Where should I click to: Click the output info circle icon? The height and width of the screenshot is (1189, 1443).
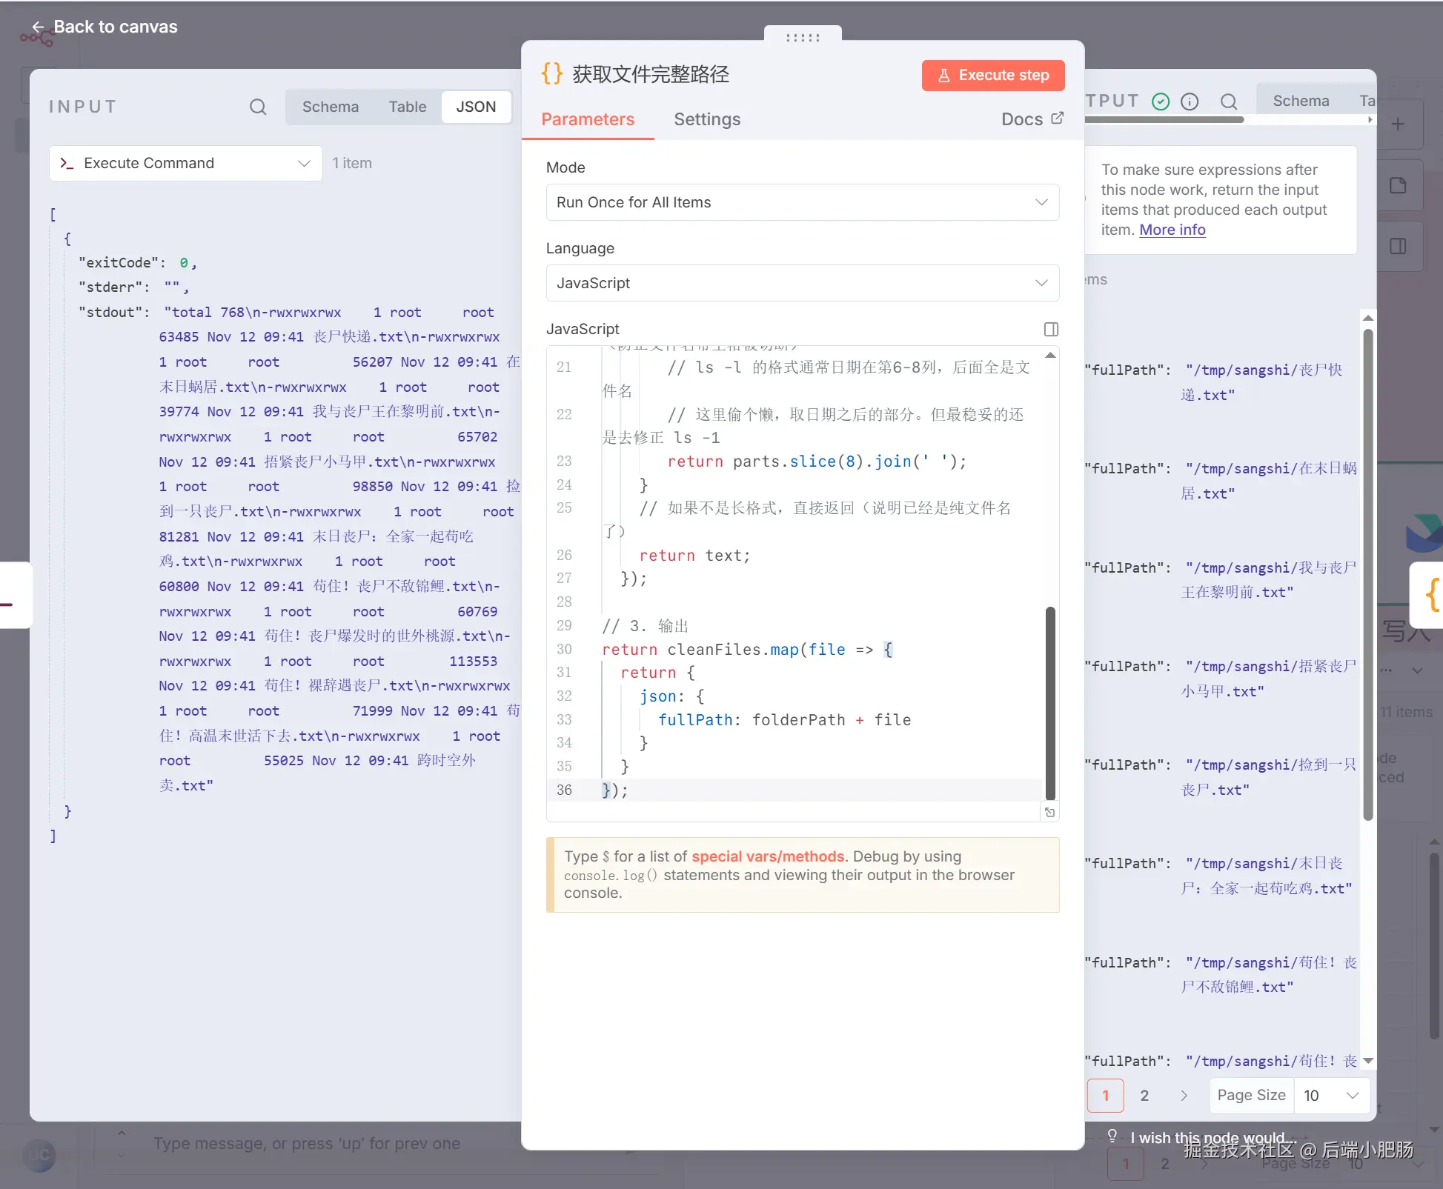(x=1190, y=101)
